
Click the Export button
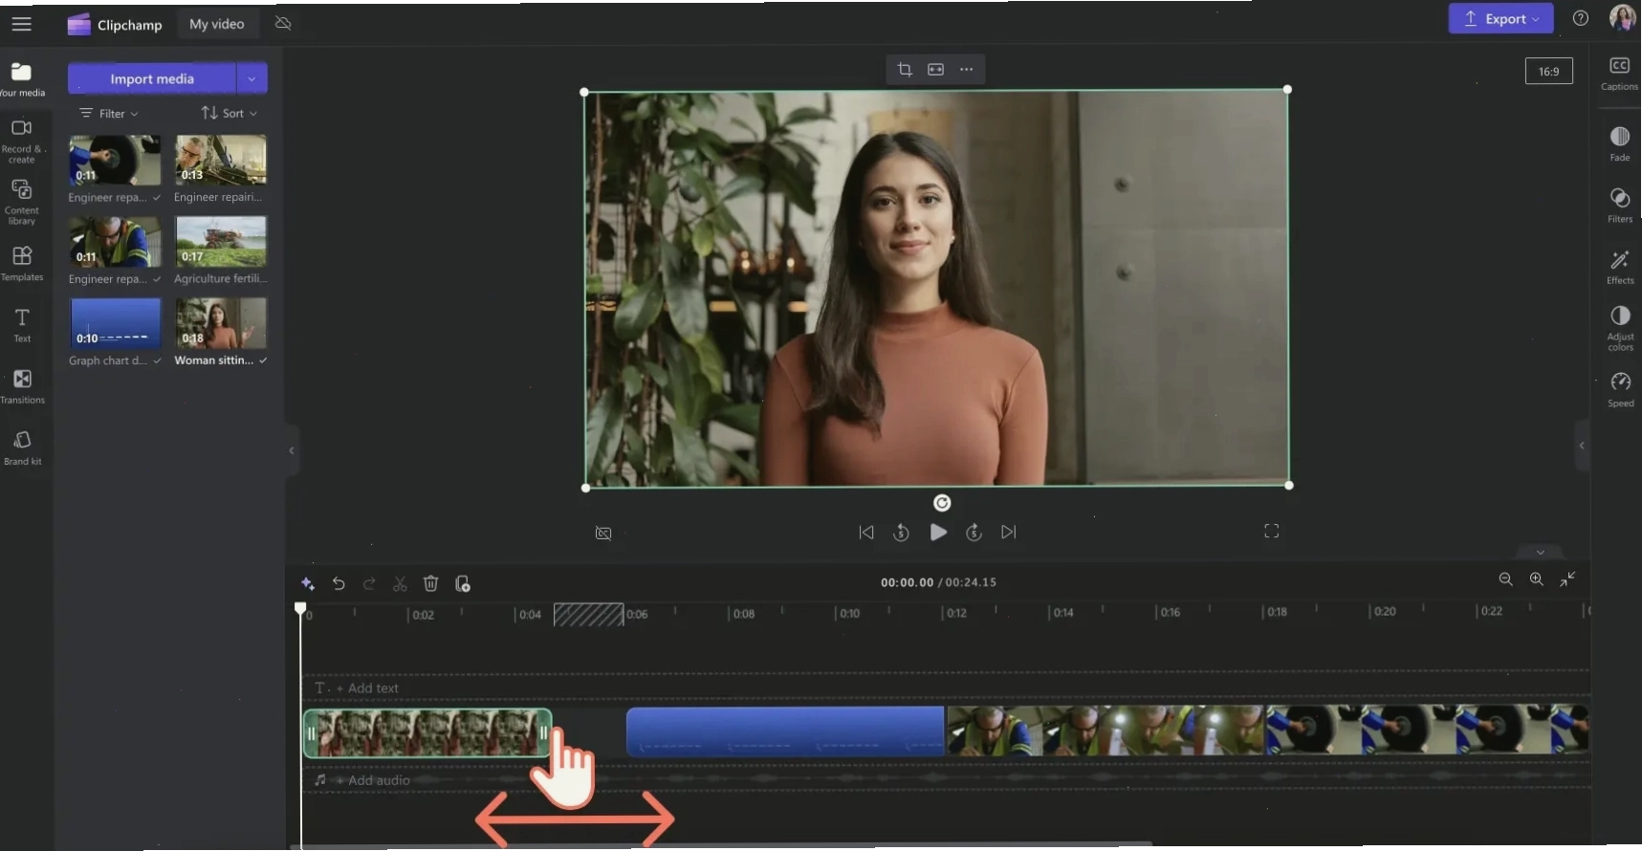click(1500, 18)
